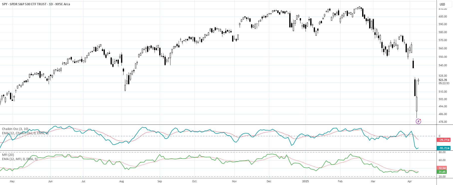
Task: Click the 05:22:53 bar countdown timer
Action: 444,83
